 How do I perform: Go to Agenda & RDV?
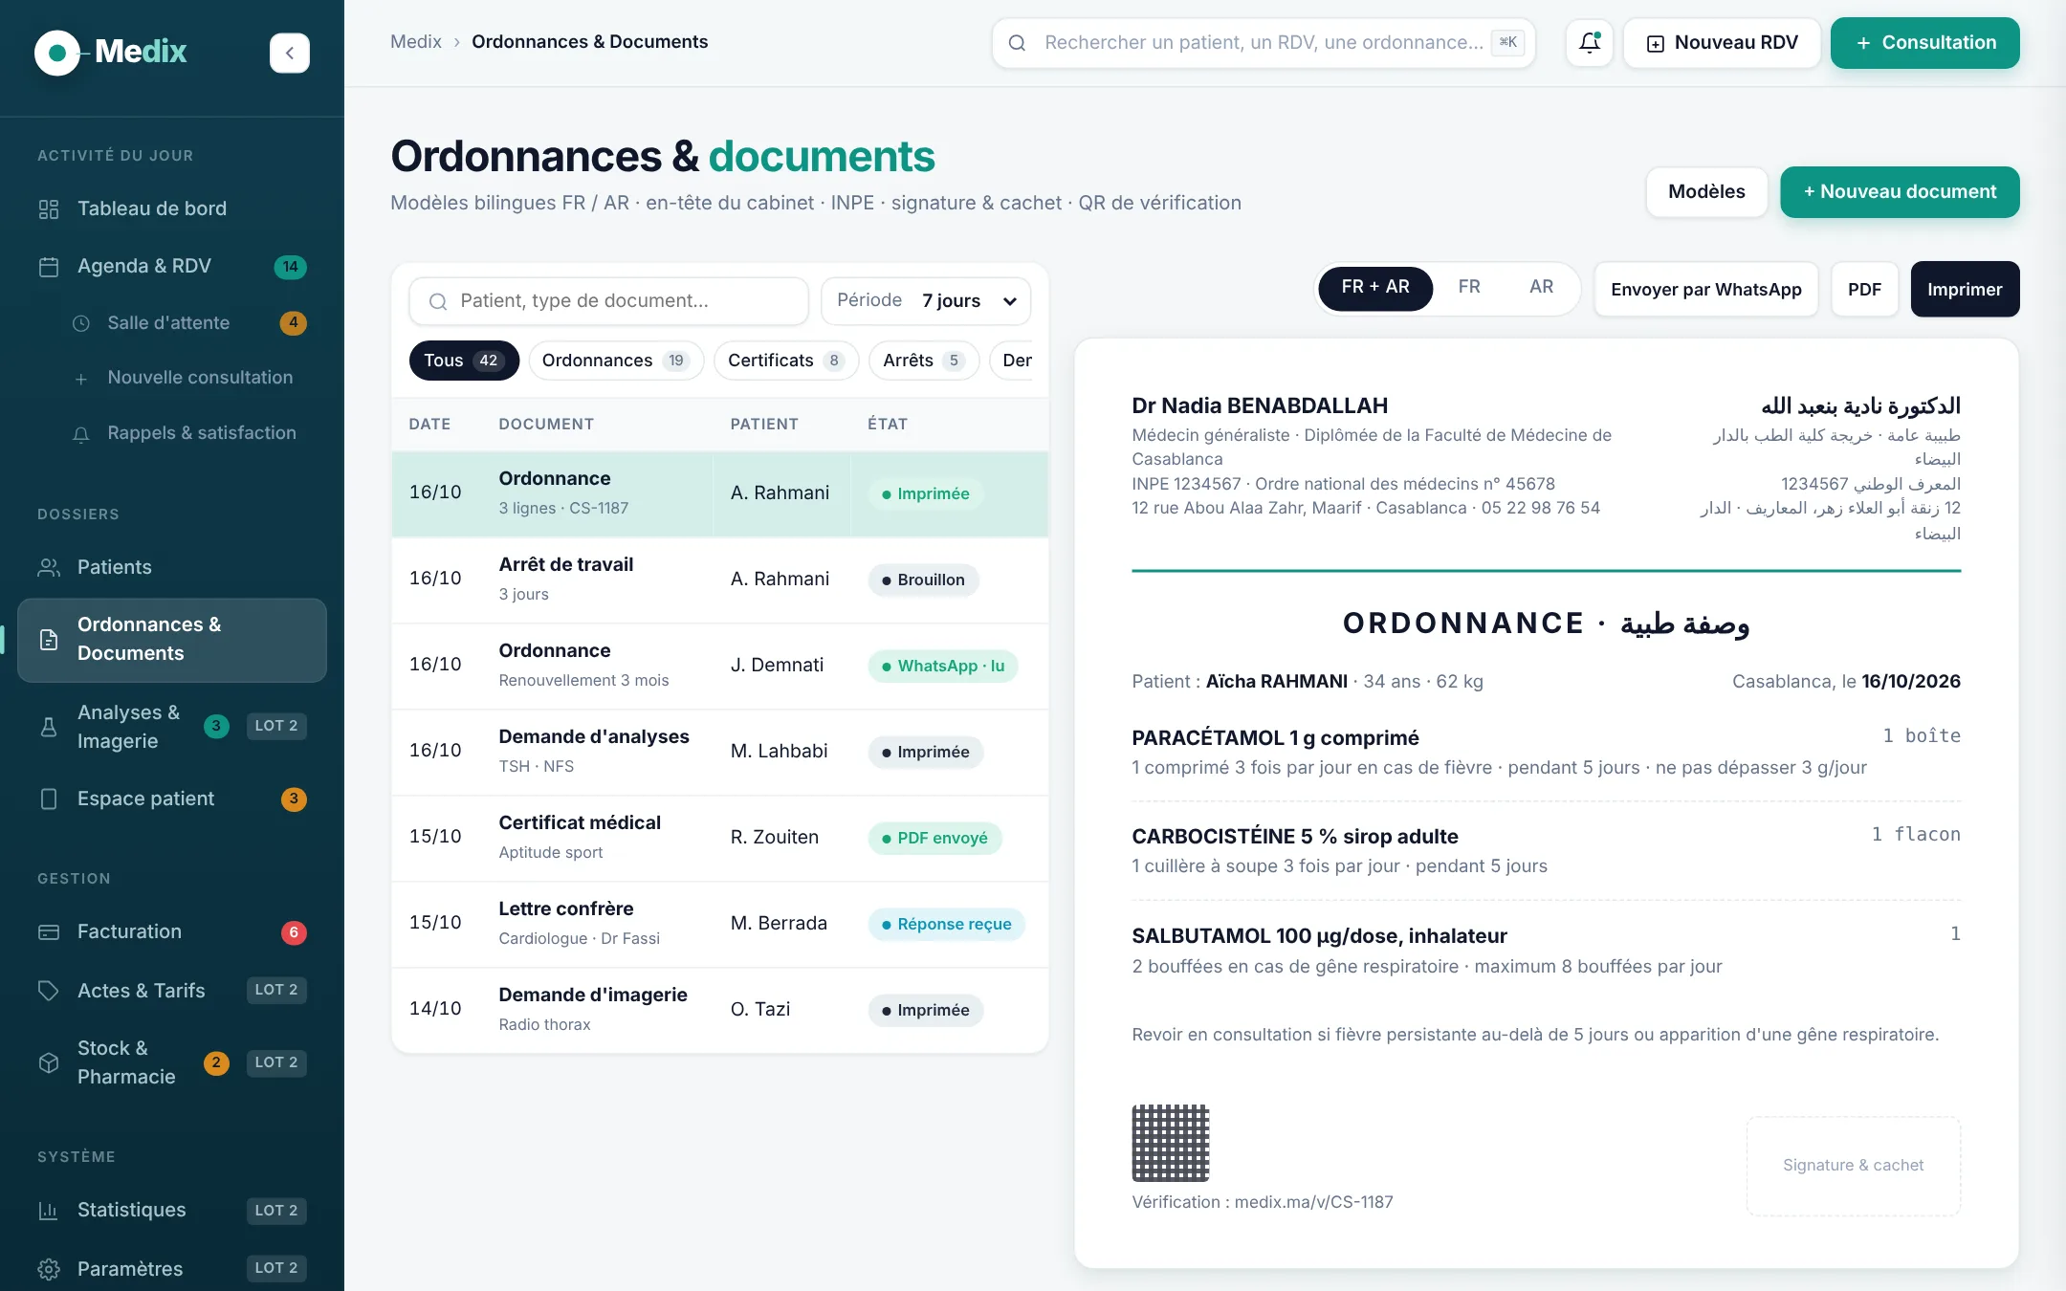pyautogui.click(x=172, y=266)
